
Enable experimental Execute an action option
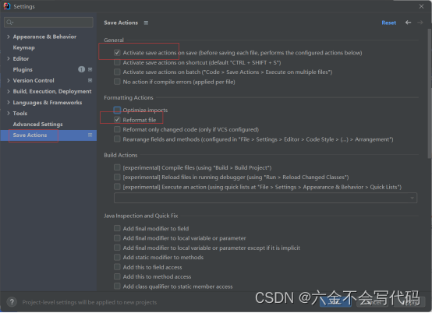click(117, 187)
